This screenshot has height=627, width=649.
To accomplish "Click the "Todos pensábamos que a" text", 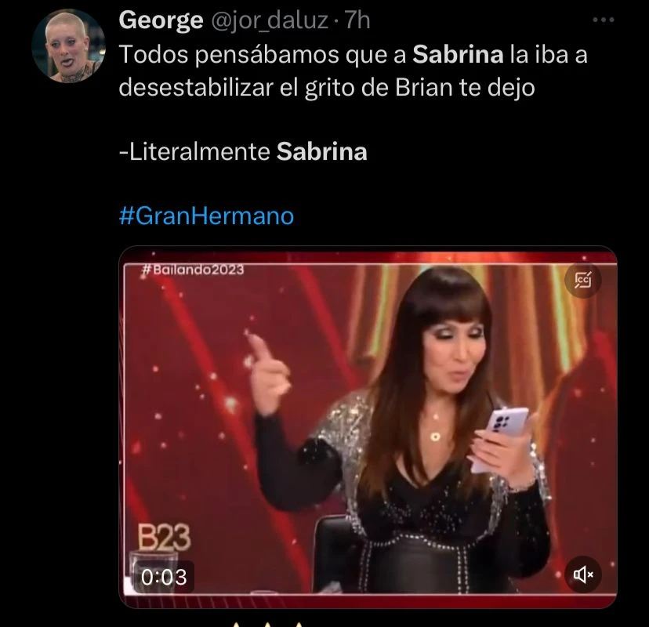I will point(263,54).
